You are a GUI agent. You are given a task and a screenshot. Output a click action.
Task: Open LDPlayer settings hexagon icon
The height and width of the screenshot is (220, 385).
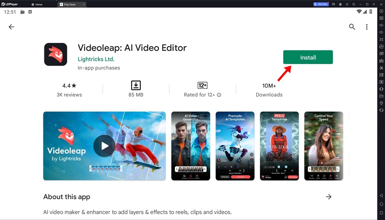tap(381, 11)
